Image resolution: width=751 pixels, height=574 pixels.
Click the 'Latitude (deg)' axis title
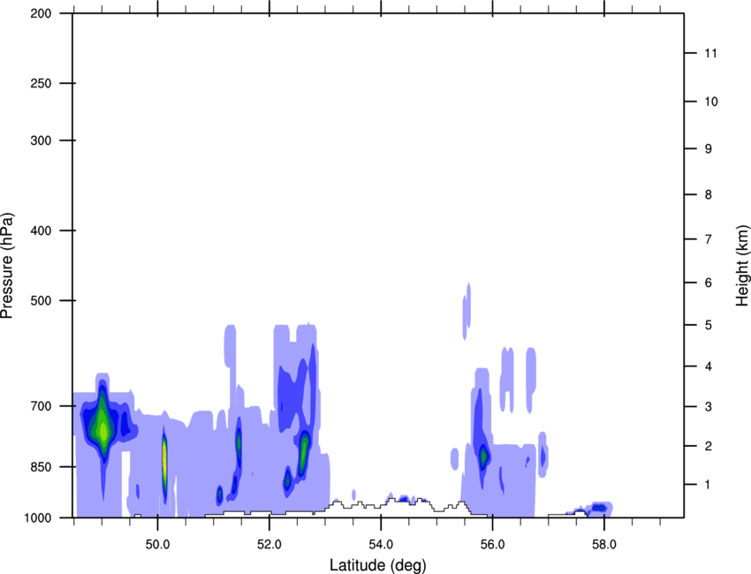click(x=377, y=565)
